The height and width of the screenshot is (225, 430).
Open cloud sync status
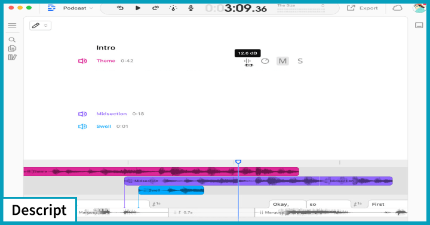tap(397, 8)
